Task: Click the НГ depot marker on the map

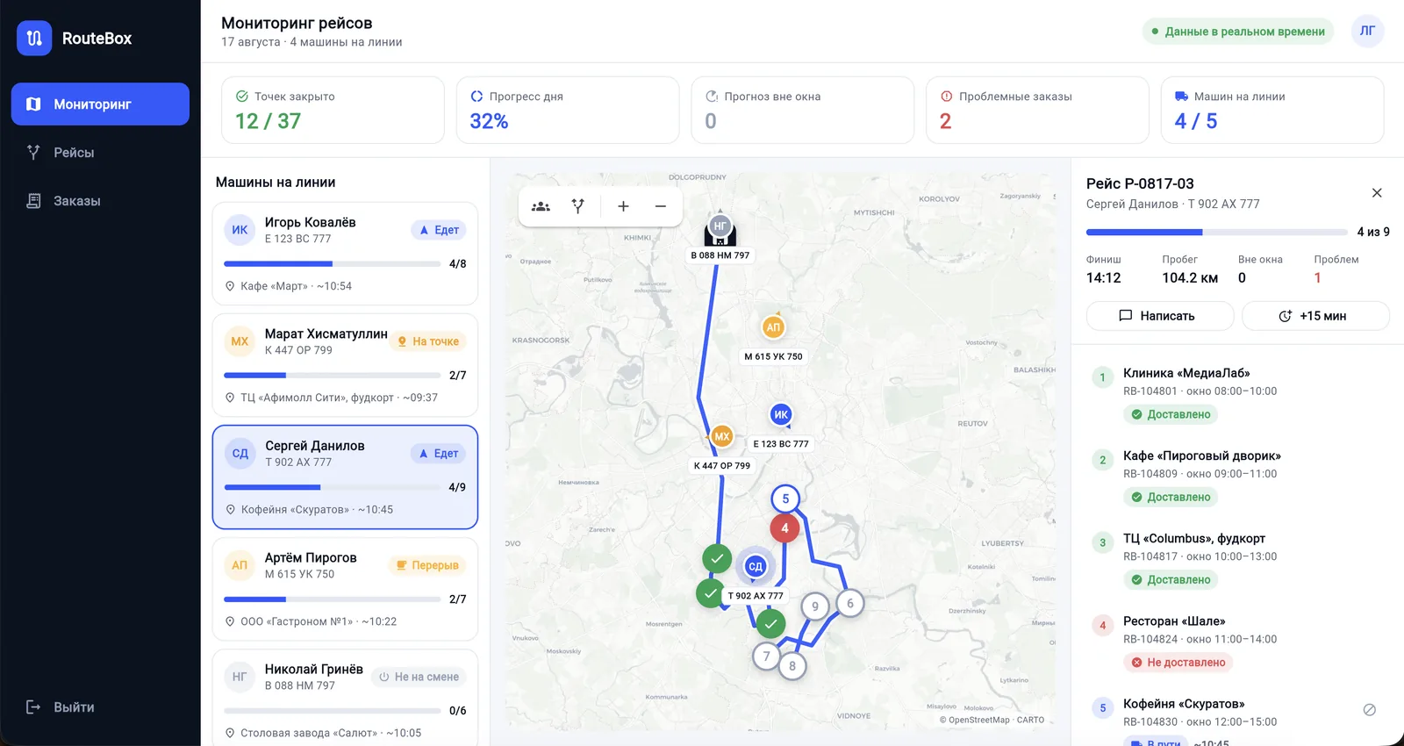Action: 720,226
